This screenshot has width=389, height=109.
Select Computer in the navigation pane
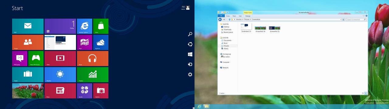point(225,62)
